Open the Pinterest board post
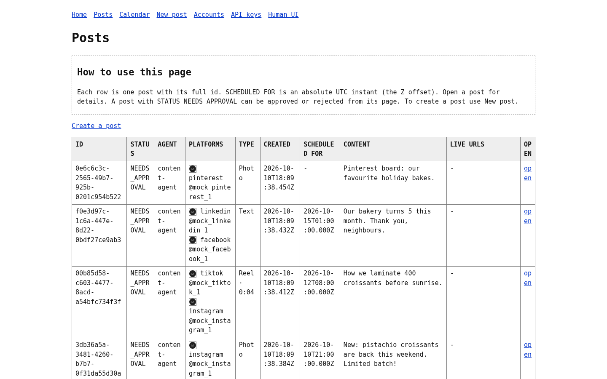The image size is (607, 379). (x=528, y=173)
